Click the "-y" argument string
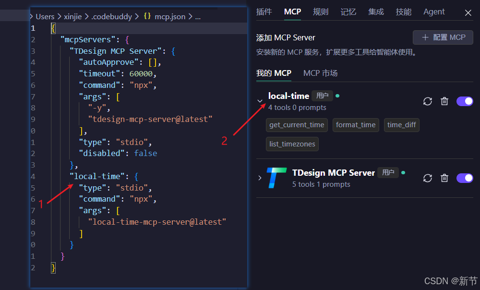Image resolution: width=480 pixels, height=290 pixels. tap(97, 108)
